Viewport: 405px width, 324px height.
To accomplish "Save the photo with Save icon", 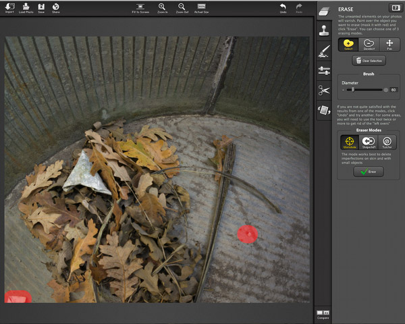I will [41, 8].
